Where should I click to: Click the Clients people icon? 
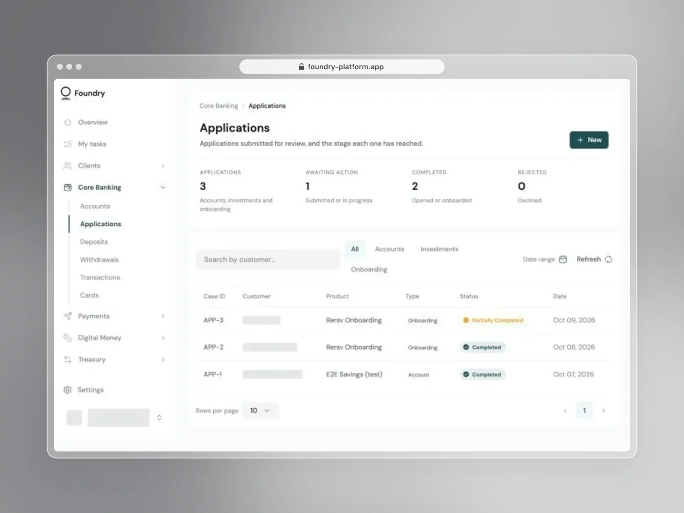click(x=68, y=165)
